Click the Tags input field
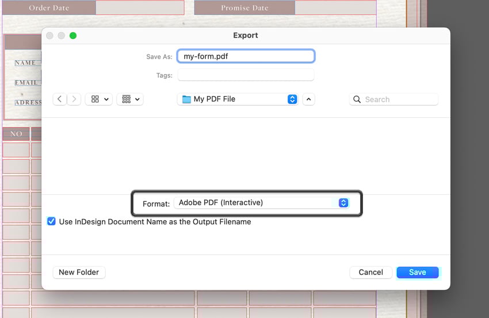Screen dimensions: 489x318 pos(246,75)
